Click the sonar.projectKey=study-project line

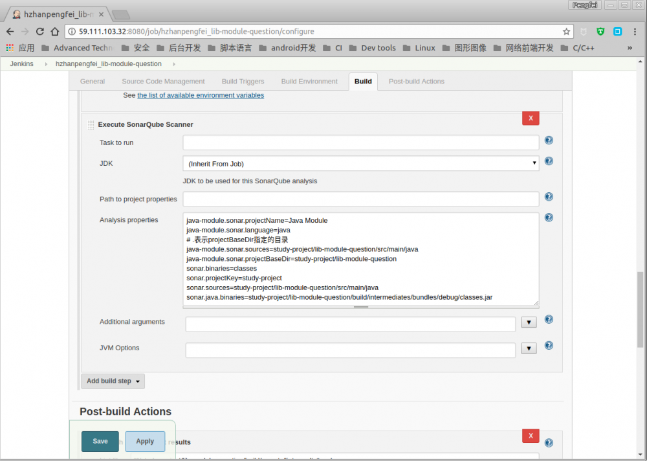234,278
